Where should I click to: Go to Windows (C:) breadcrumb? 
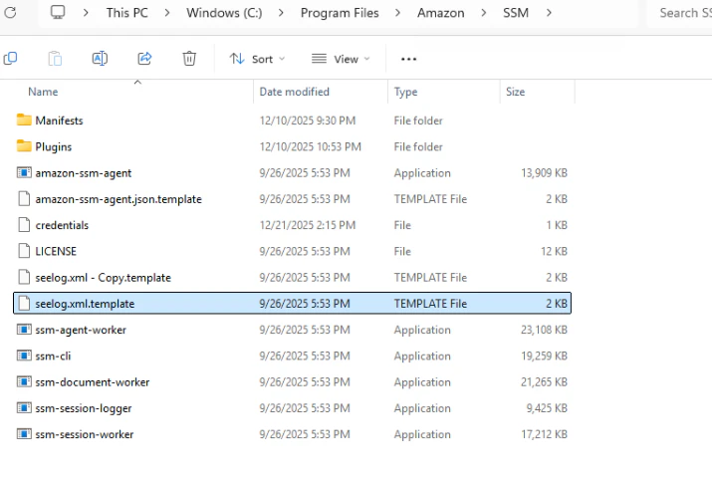coord(224,13)
